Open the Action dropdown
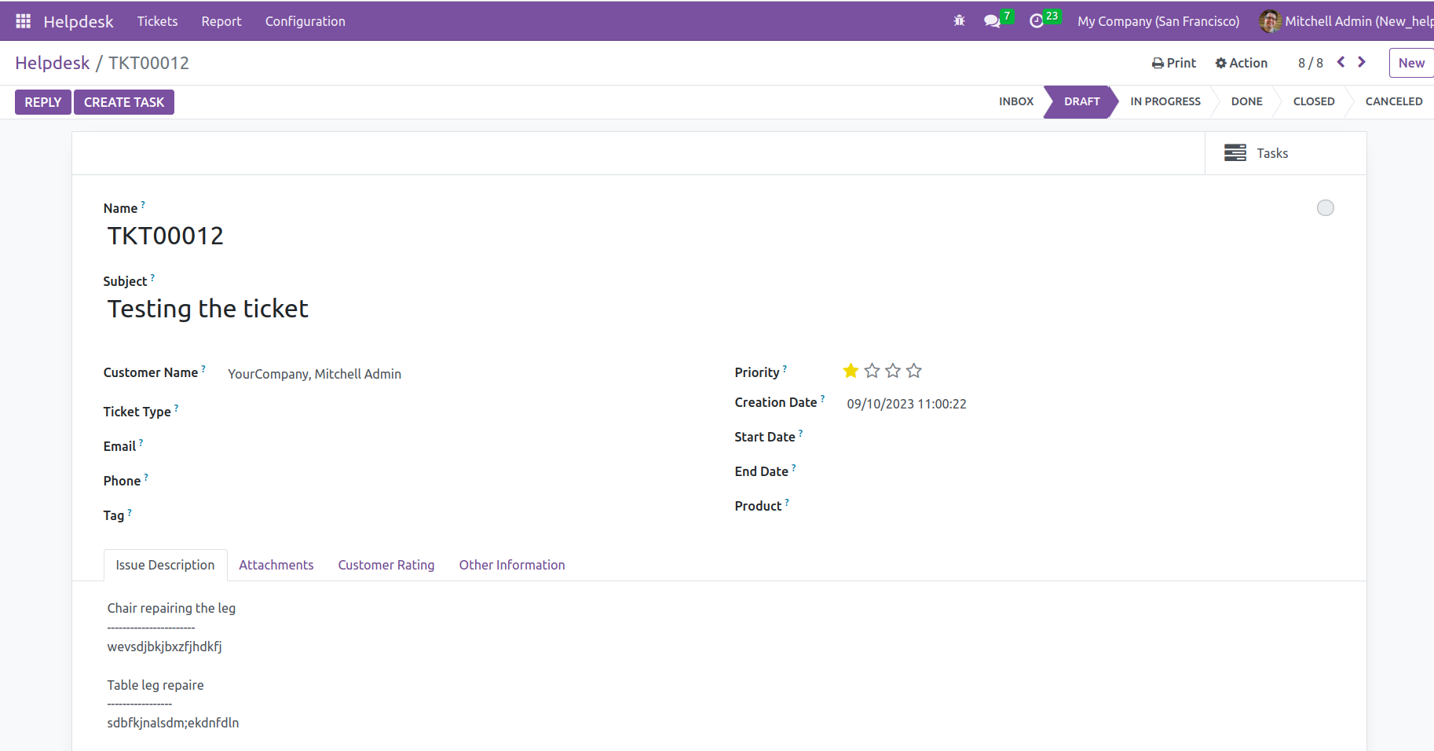The width and height of the screenshot is (1434, 751). [x=1242, y=63]
